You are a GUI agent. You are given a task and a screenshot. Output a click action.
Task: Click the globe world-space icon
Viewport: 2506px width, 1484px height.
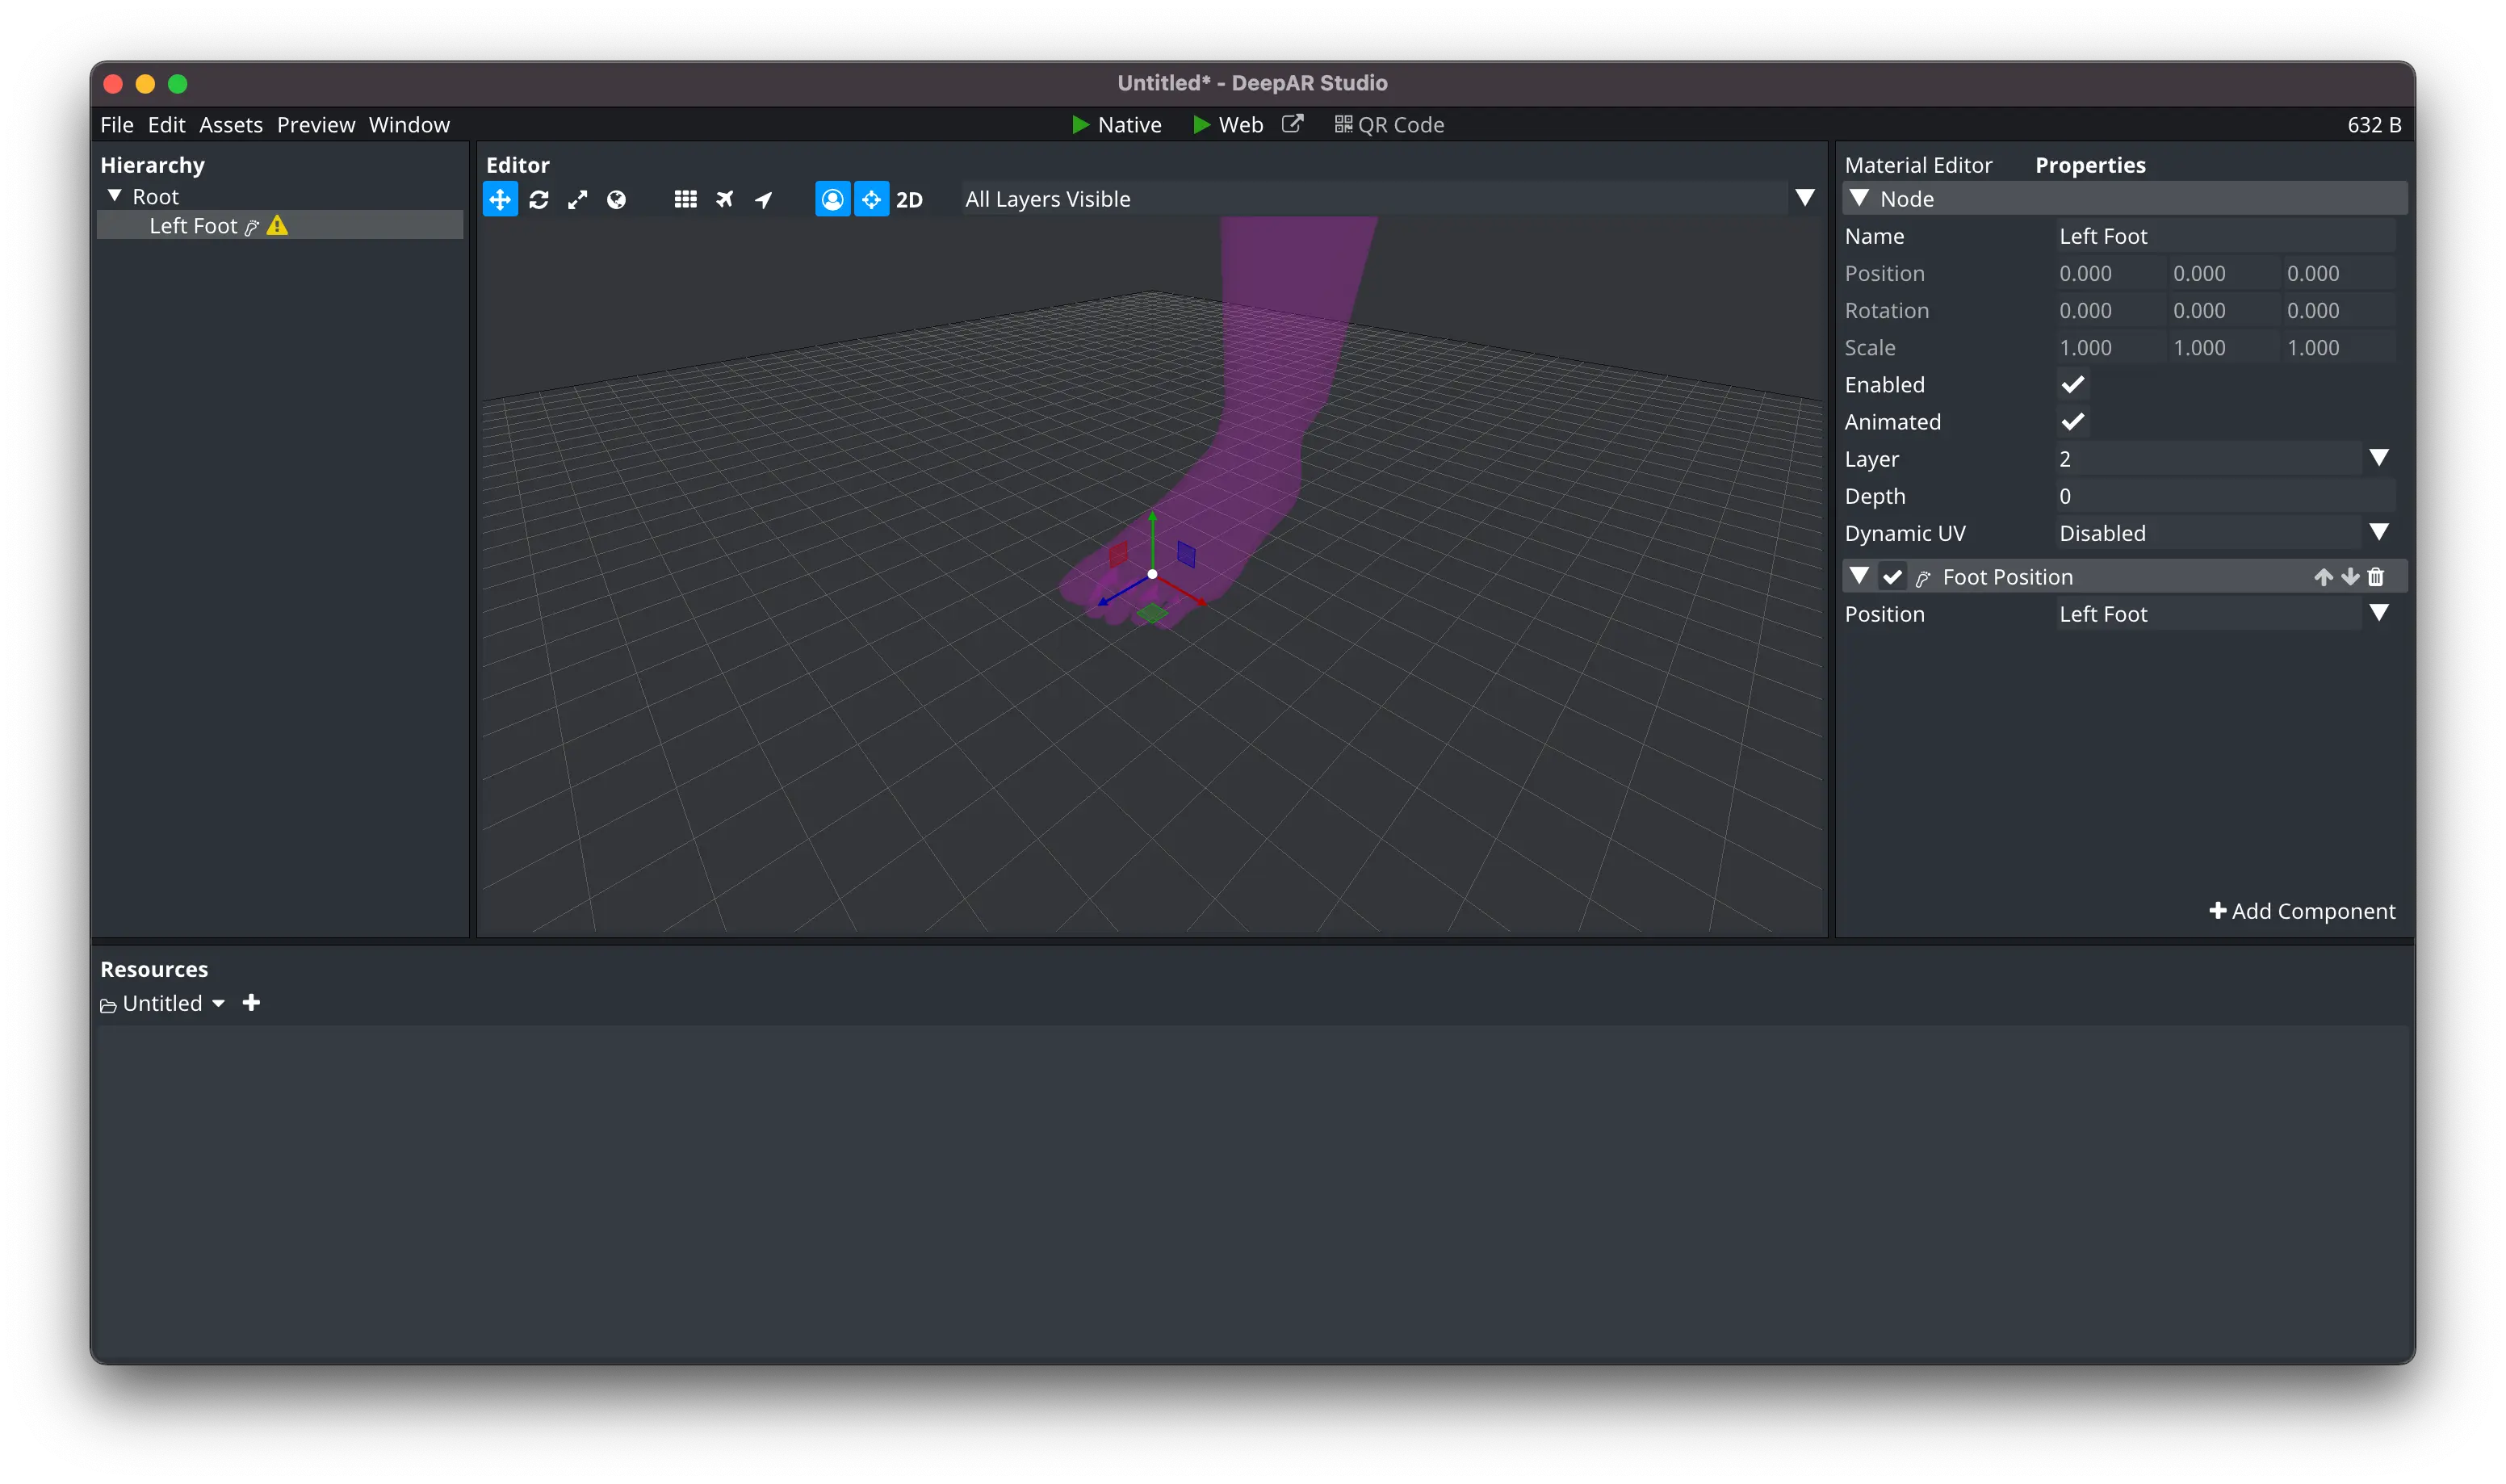click(x=617, y=199)
